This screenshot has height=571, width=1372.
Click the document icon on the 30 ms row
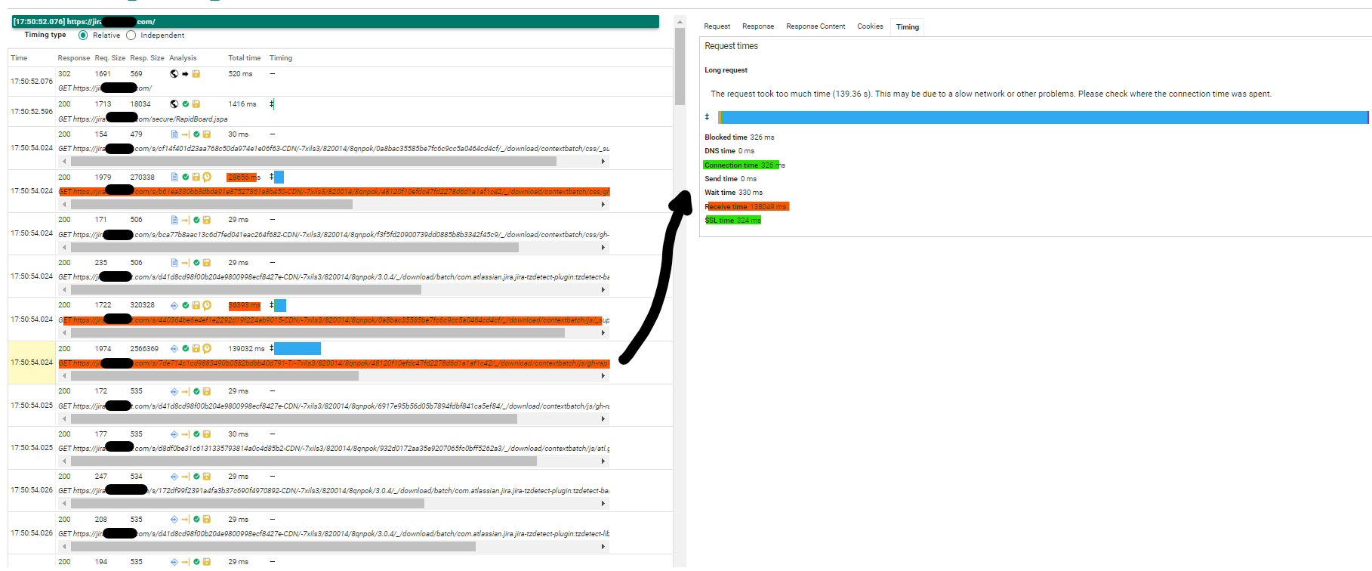click(174, 134)
